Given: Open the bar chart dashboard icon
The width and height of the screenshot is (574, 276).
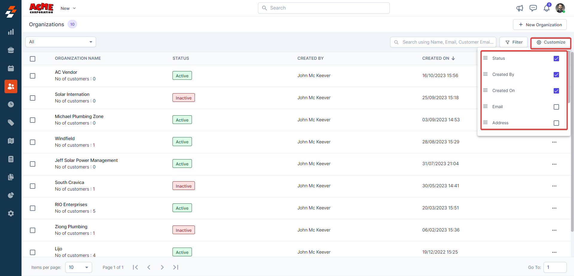Looking at the screenshot, I should (11, 32).
